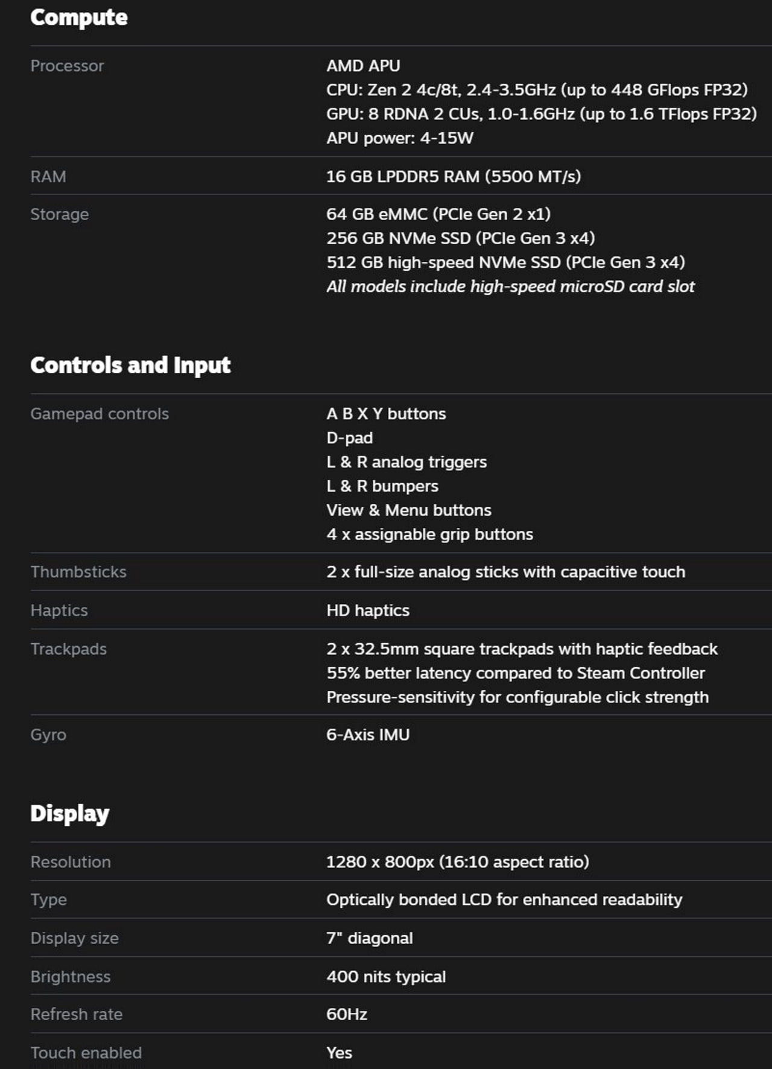Click the 6-Axis IMU gyro value
The height and width of the screenshot is (1069, 772).
pyautogui.click(x=368, y=735)
